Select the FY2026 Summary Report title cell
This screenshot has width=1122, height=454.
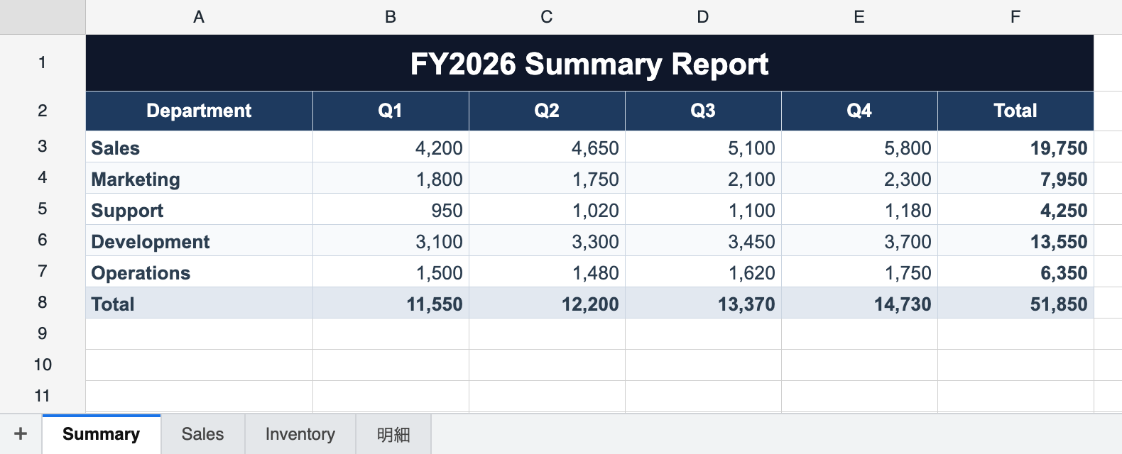589,63
